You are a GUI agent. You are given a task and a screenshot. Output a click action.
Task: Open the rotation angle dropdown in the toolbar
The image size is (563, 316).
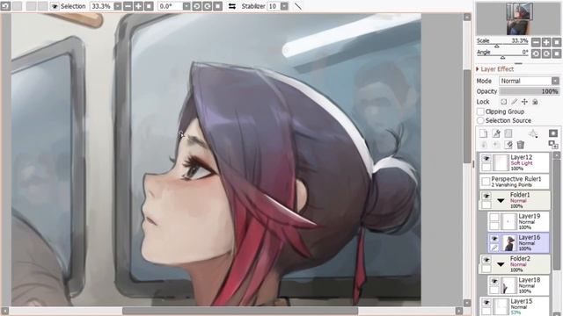coord(186,6)
